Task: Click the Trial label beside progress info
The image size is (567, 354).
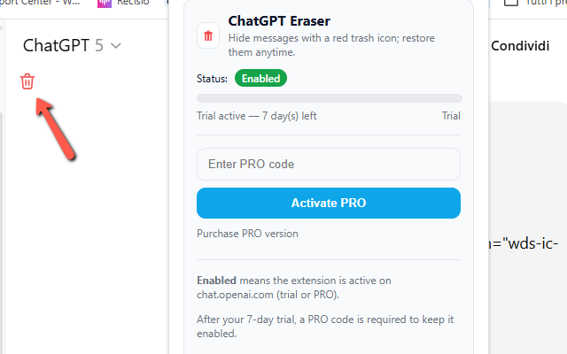Action: [450, 116]
